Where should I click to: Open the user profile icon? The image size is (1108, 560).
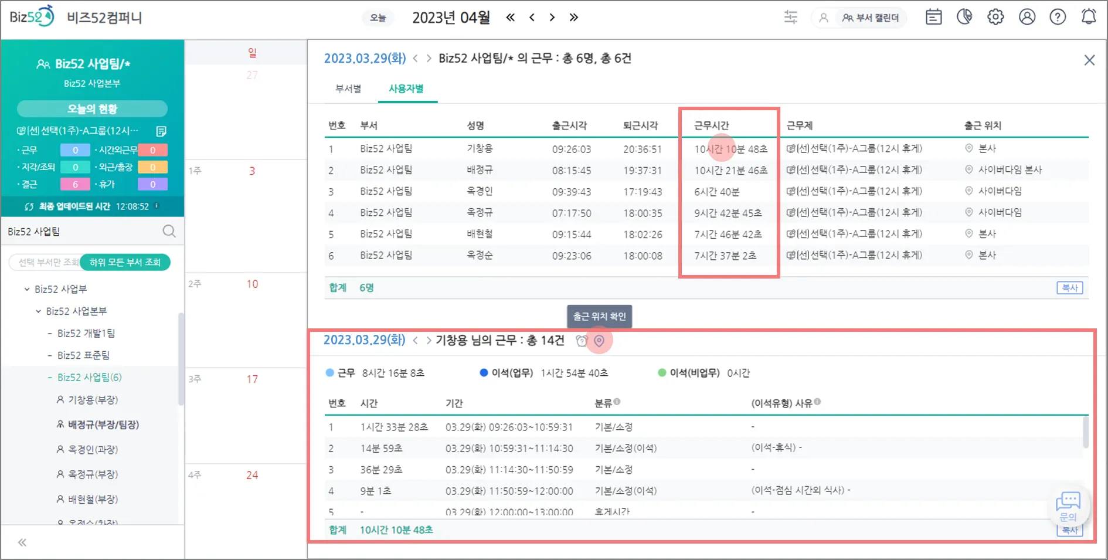[1027, 18]
